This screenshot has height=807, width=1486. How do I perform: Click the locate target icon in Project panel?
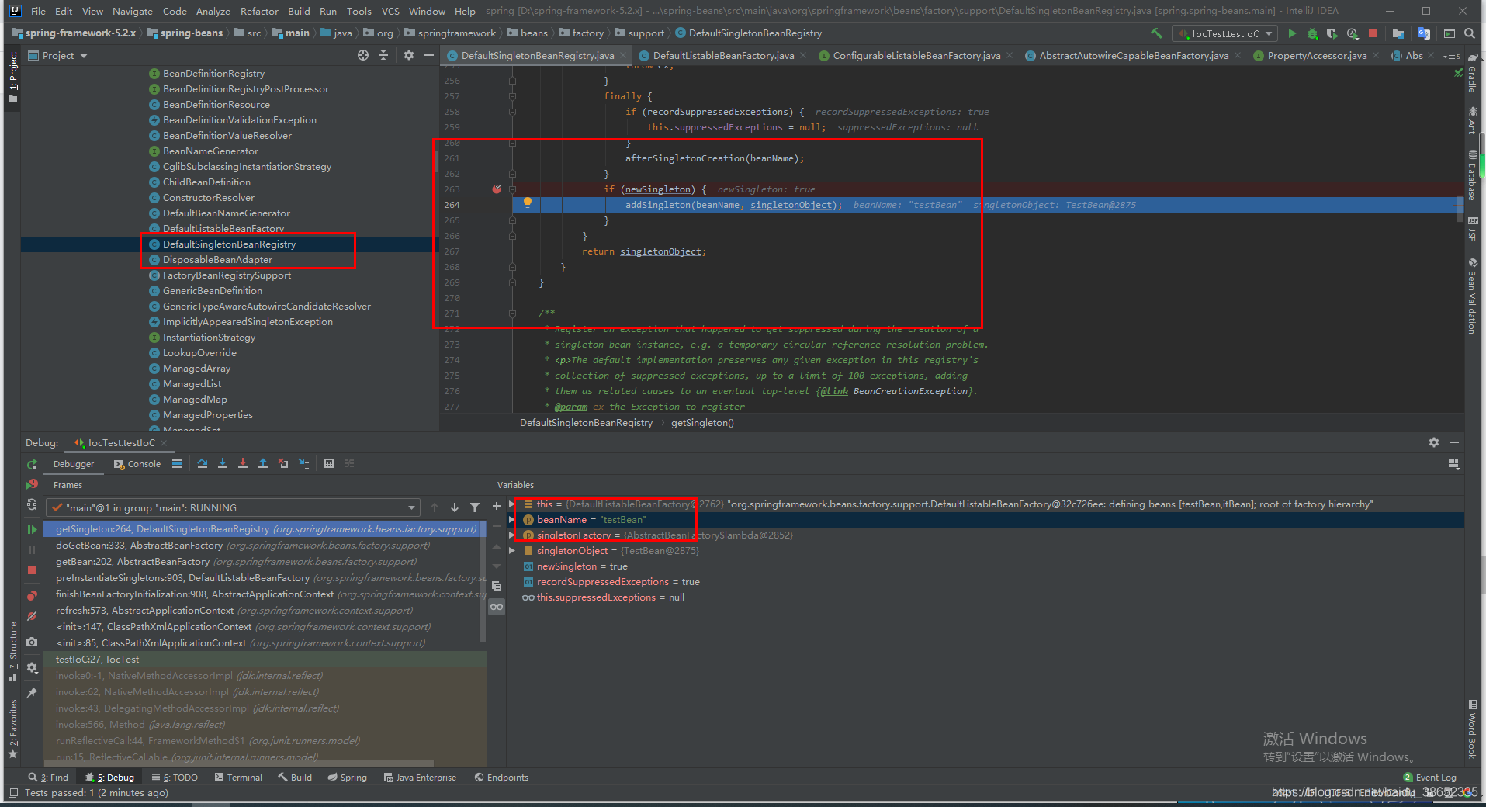point(363,55)
